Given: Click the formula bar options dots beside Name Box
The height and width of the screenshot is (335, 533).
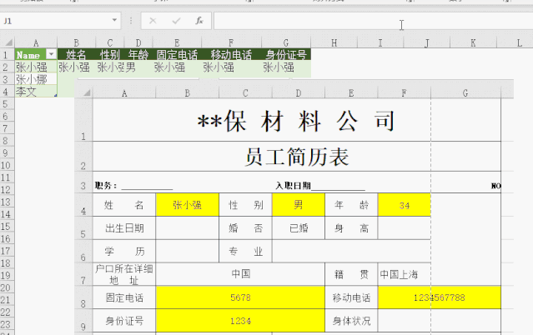Looking at the screenshot, I should tap(131, 21).
